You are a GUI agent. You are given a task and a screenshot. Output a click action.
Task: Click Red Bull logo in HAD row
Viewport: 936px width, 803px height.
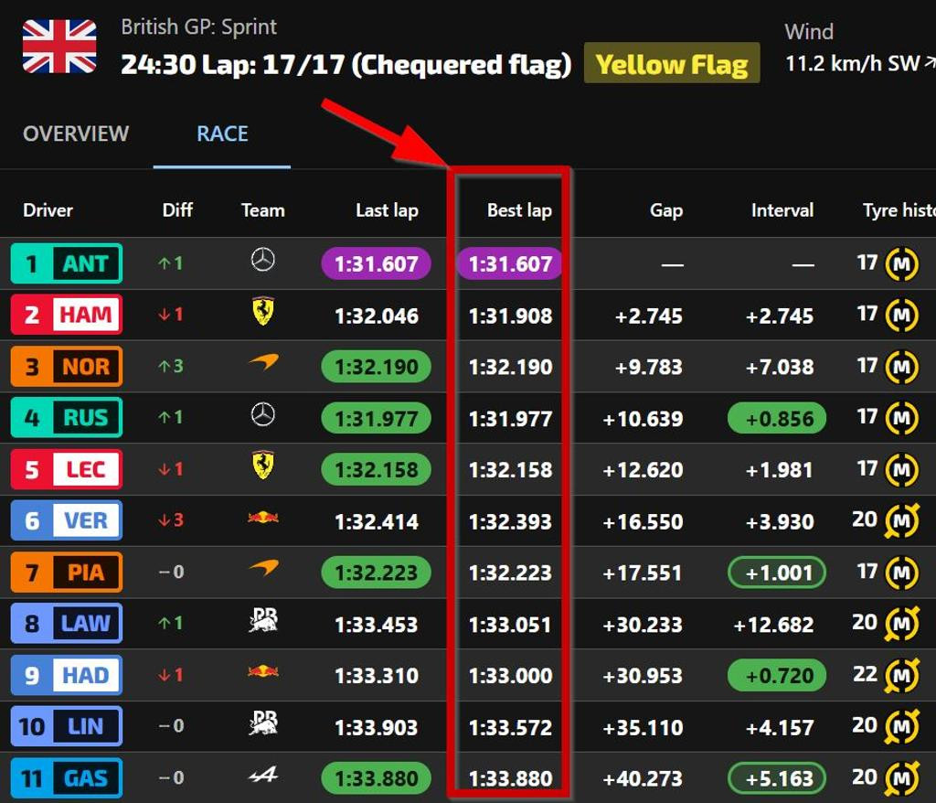263,671
